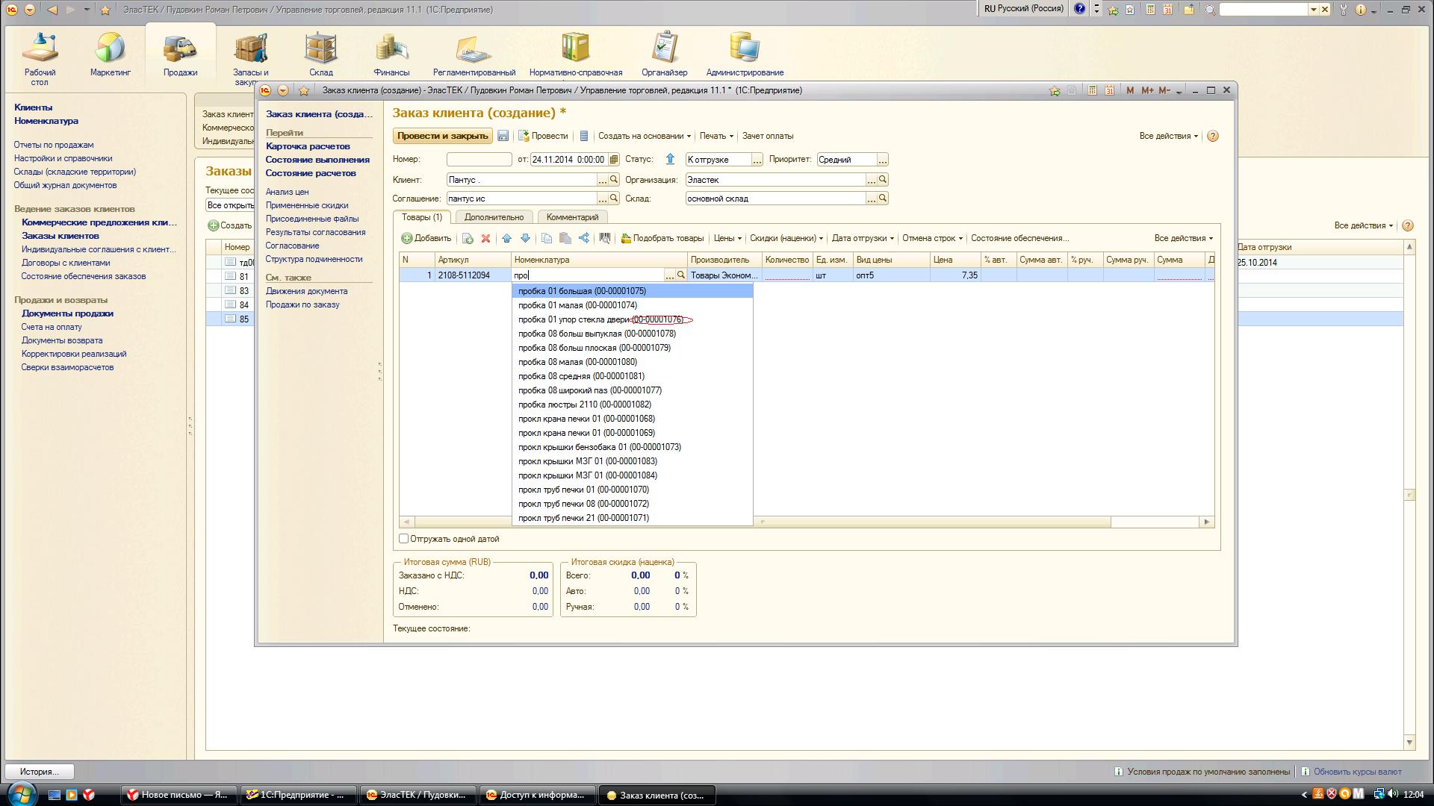Click the Провести и закрыть button
Image resolution: width=1434 pixels, height=806 pixels.
pos(442,136)
